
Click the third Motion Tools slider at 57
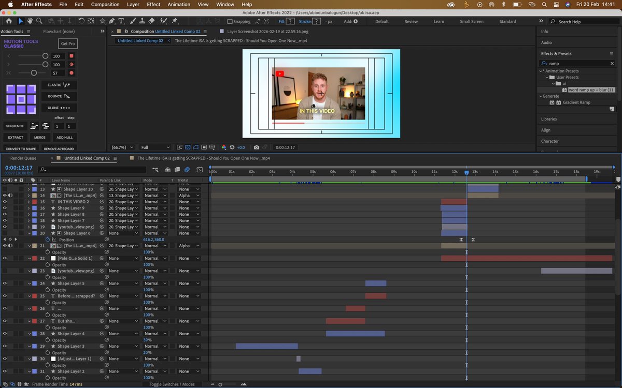click(x=34, y=73)
